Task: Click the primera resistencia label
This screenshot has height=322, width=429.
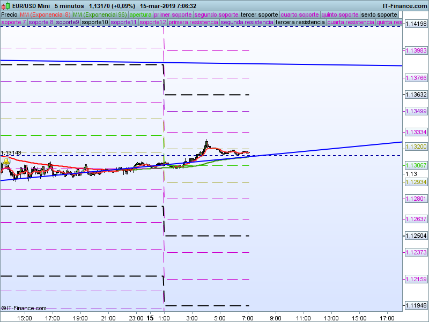Action: pos(193,23)
